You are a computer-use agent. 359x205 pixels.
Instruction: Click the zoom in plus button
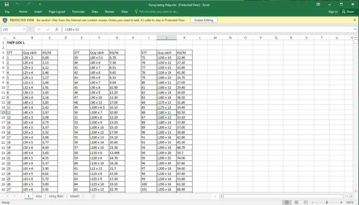click(341, 202)
